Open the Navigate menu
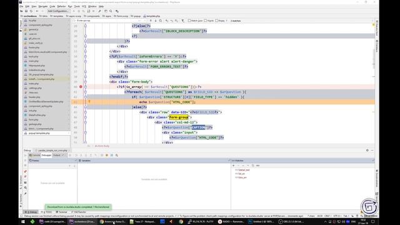 [x=43, y=6]
